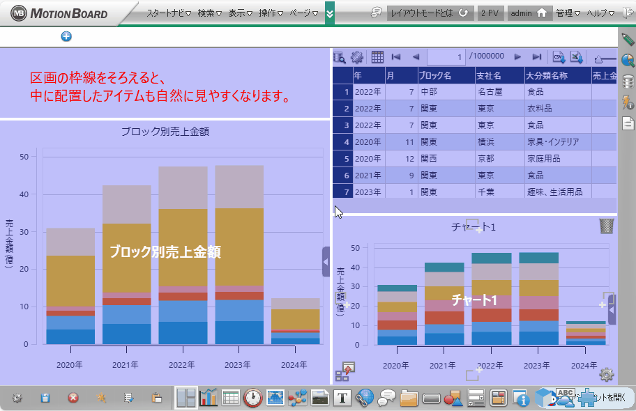The width and height of the screenshot is (636, 411).
Task: Select the text label item icon
Action: coord(342,398)
